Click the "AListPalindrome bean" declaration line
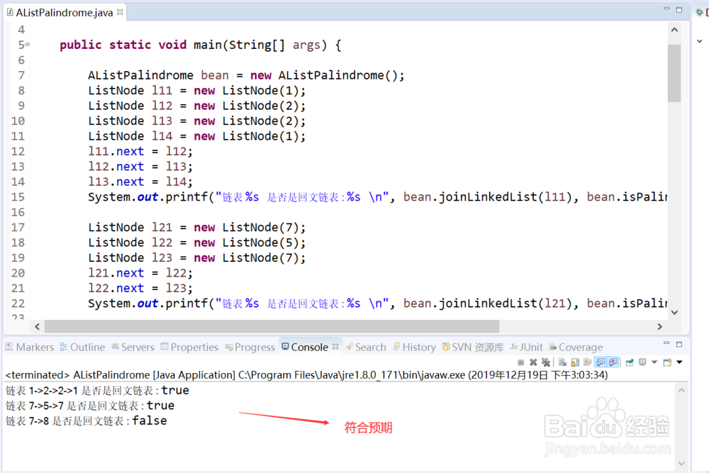Viewport: 709px width, 473px height. click(x=246, y=75)
